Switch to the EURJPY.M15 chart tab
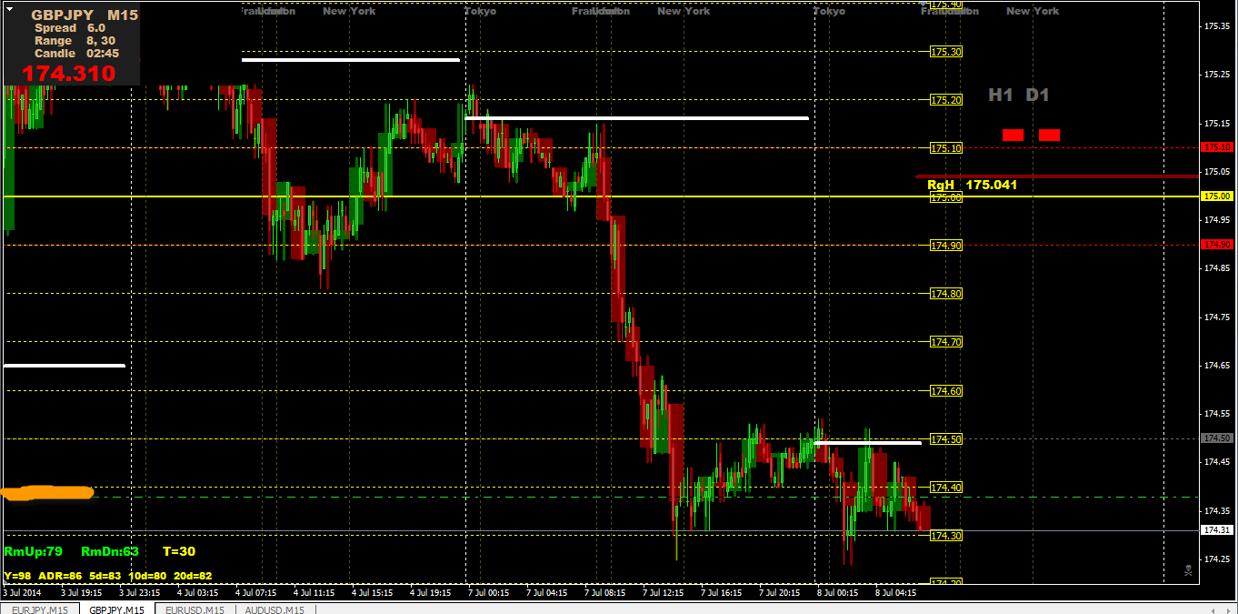1238x614 pixels. 39,609
